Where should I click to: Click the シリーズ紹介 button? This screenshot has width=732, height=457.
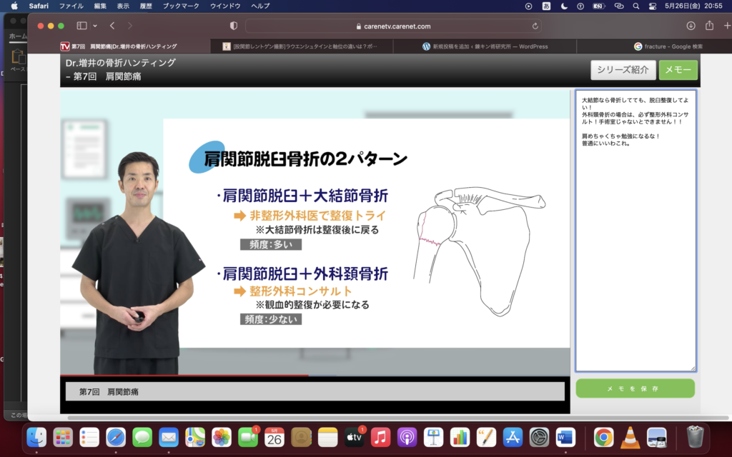[623, 70]
